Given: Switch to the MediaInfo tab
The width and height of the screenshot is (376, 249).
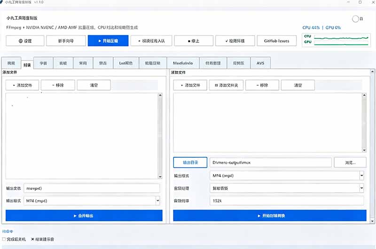Looking at the screenshot, I should (x=183, y=63).
